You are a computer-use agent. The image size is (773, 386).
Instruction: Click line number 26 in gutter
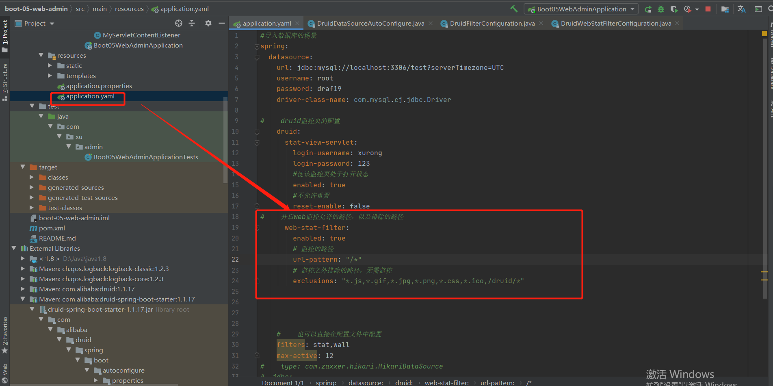(235, 302)
